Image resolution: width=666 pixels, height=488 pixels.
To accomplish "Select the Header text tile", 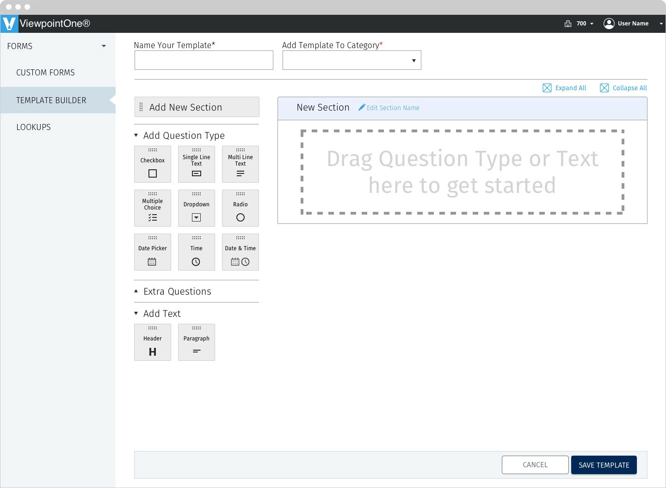I will [x=153, y=342].
